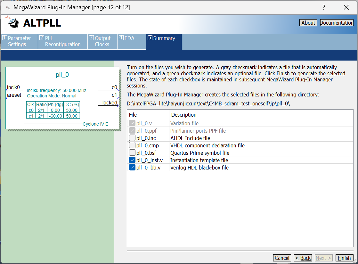The image size is (358, 264).
Task: Click the 'Cyclone IV E' device label
Action: 95,124
